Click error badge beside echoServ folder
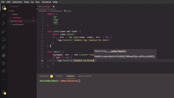Screen dimensions: 174x98 pyautogui.click(x=33, y=18)
